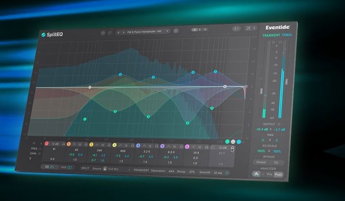Solo band 2 with its headphone icon
The image size is (345, 201).
[109, 145]
